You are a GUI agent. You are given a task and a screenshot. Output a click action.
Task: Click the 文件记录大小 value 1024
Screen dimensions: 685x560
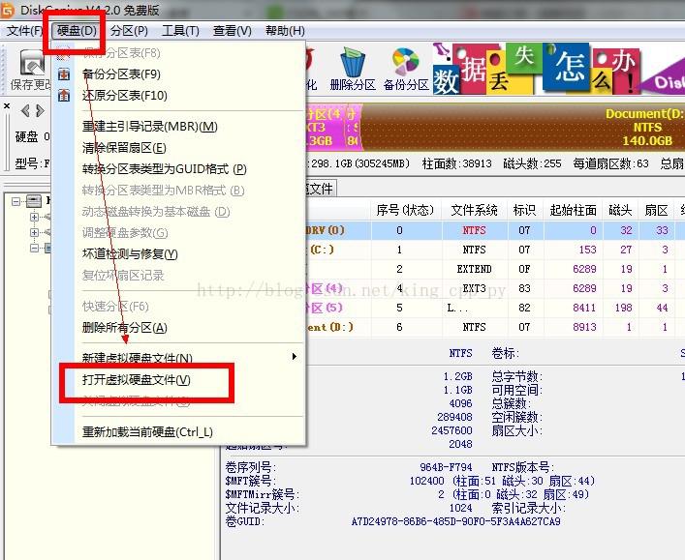(461, 508)
